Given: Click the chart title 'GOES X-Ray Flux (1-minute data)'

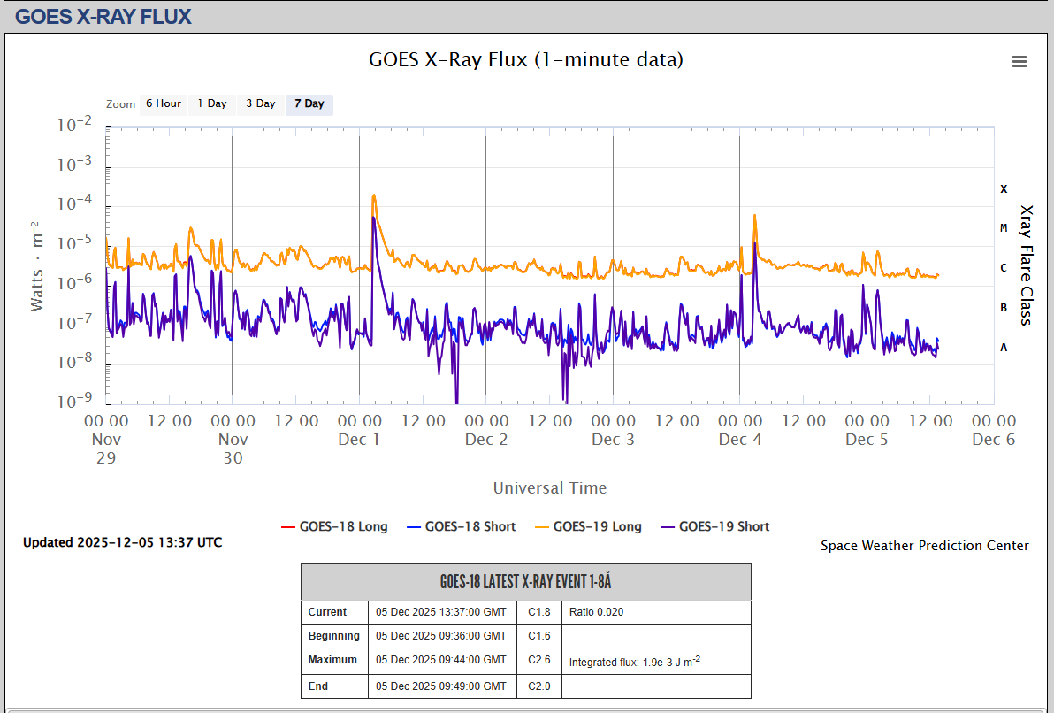Looking at the screenshot, I should click(x=525, y=60).
